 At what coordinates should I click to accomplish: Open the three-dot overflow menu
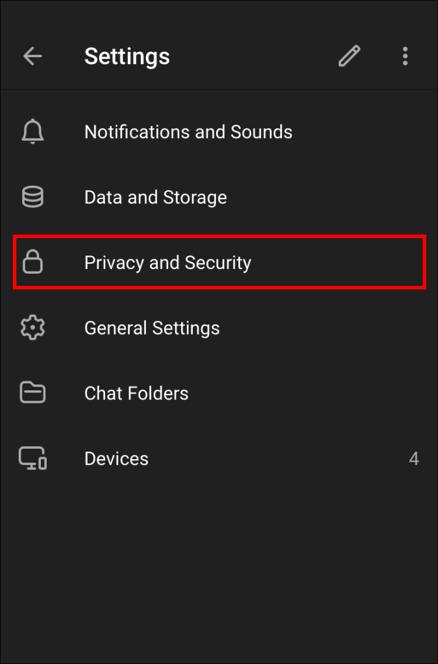click(x=405, y=56)
